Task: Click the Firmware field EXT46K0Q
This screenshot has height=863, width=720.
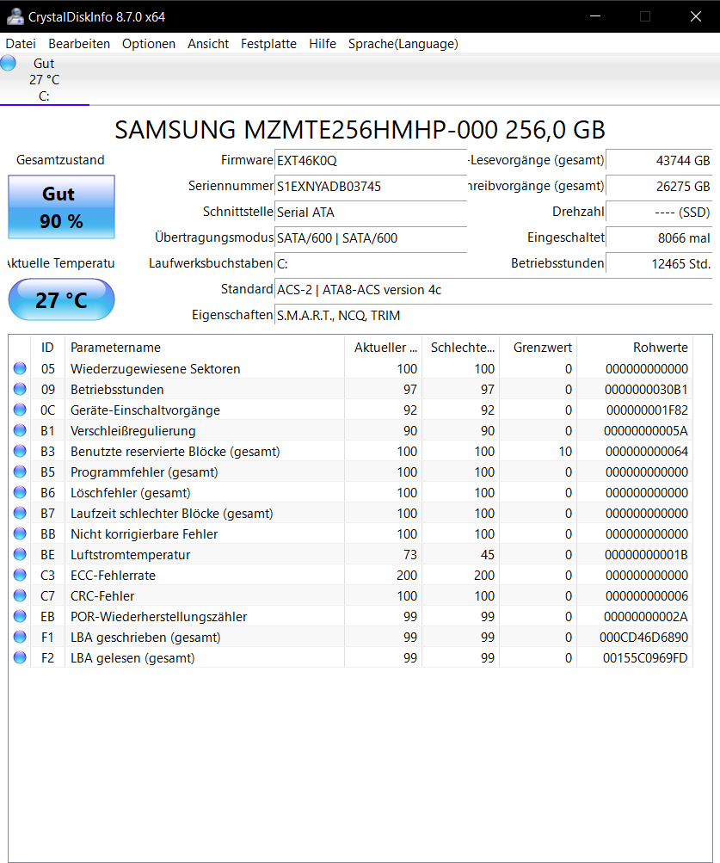Action: (371, 160)
